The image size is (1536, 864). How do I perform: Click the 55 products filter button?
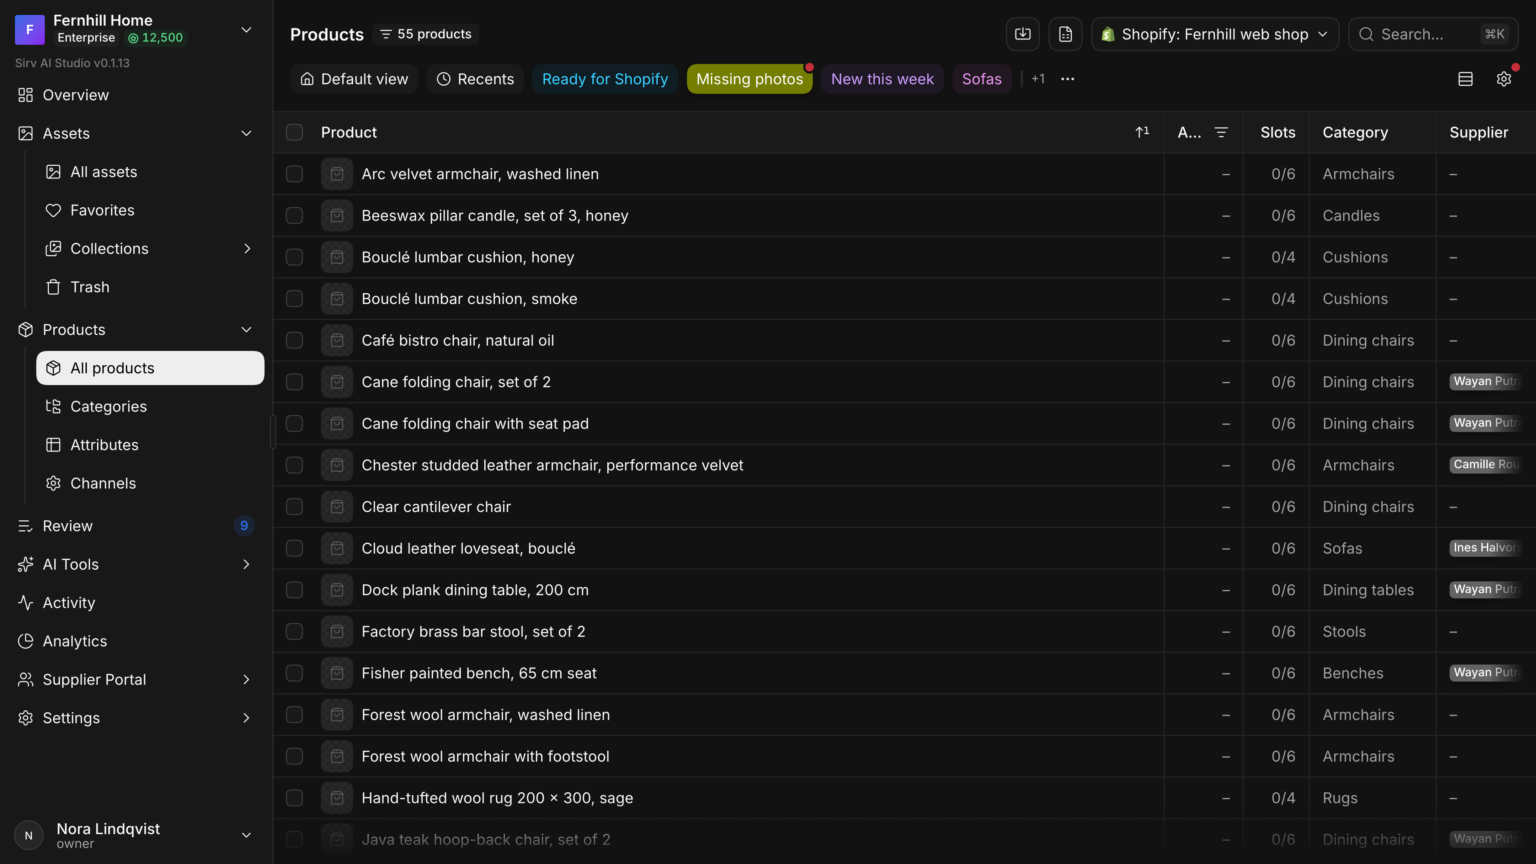(426, 34)
